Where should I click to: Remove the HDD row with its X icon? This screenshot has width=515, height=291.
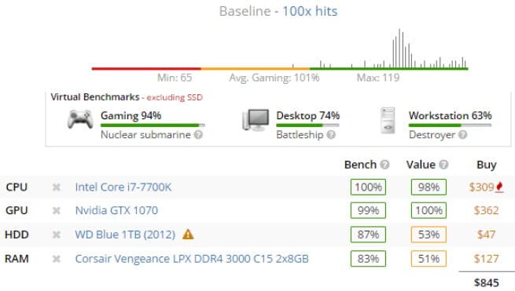pos(56,235)
